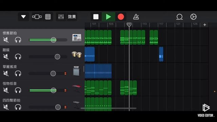This screenshot has height=122, width=217.
Task: Toggle the metronome icon
Action: (x=136, y=17)
